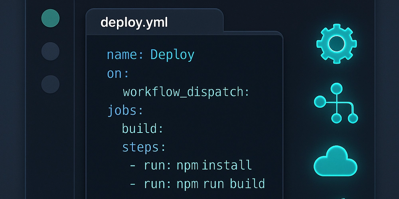Click the "steps:" line
This screenshot has height=199, width=399.
144,148
